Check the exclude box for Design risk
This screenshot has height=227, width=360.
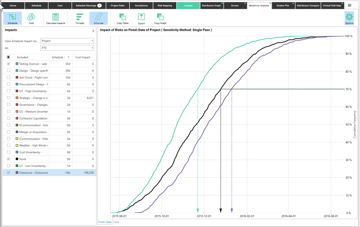pos(9,70)
